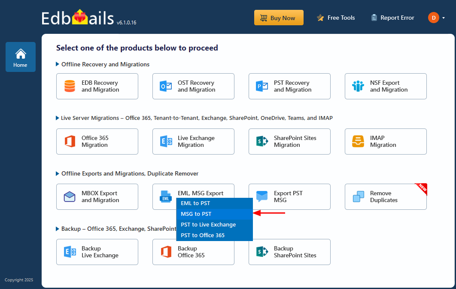Open EML, MSG Export tile label
Viewport: 456px width, 289px height.
(x=201, y=193)
